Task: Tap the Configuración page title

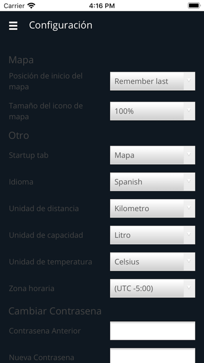Action: click(x=60, y=25)
